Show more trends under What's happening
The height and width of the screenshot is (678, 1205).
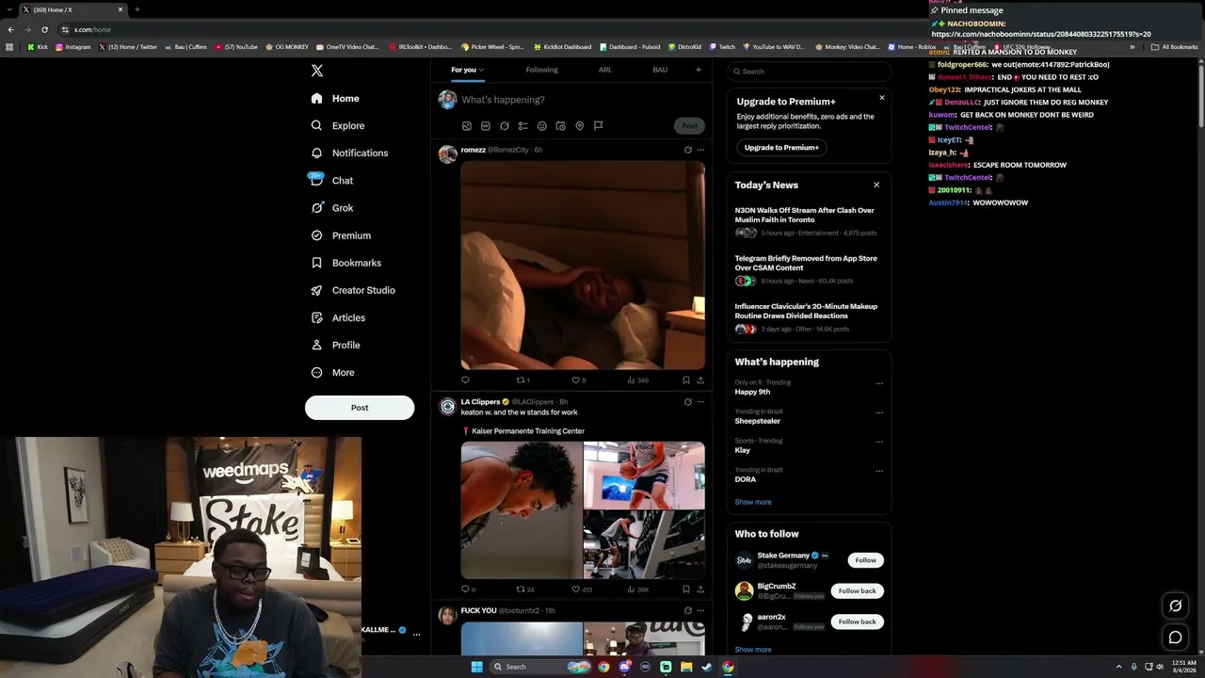(753, 502)
